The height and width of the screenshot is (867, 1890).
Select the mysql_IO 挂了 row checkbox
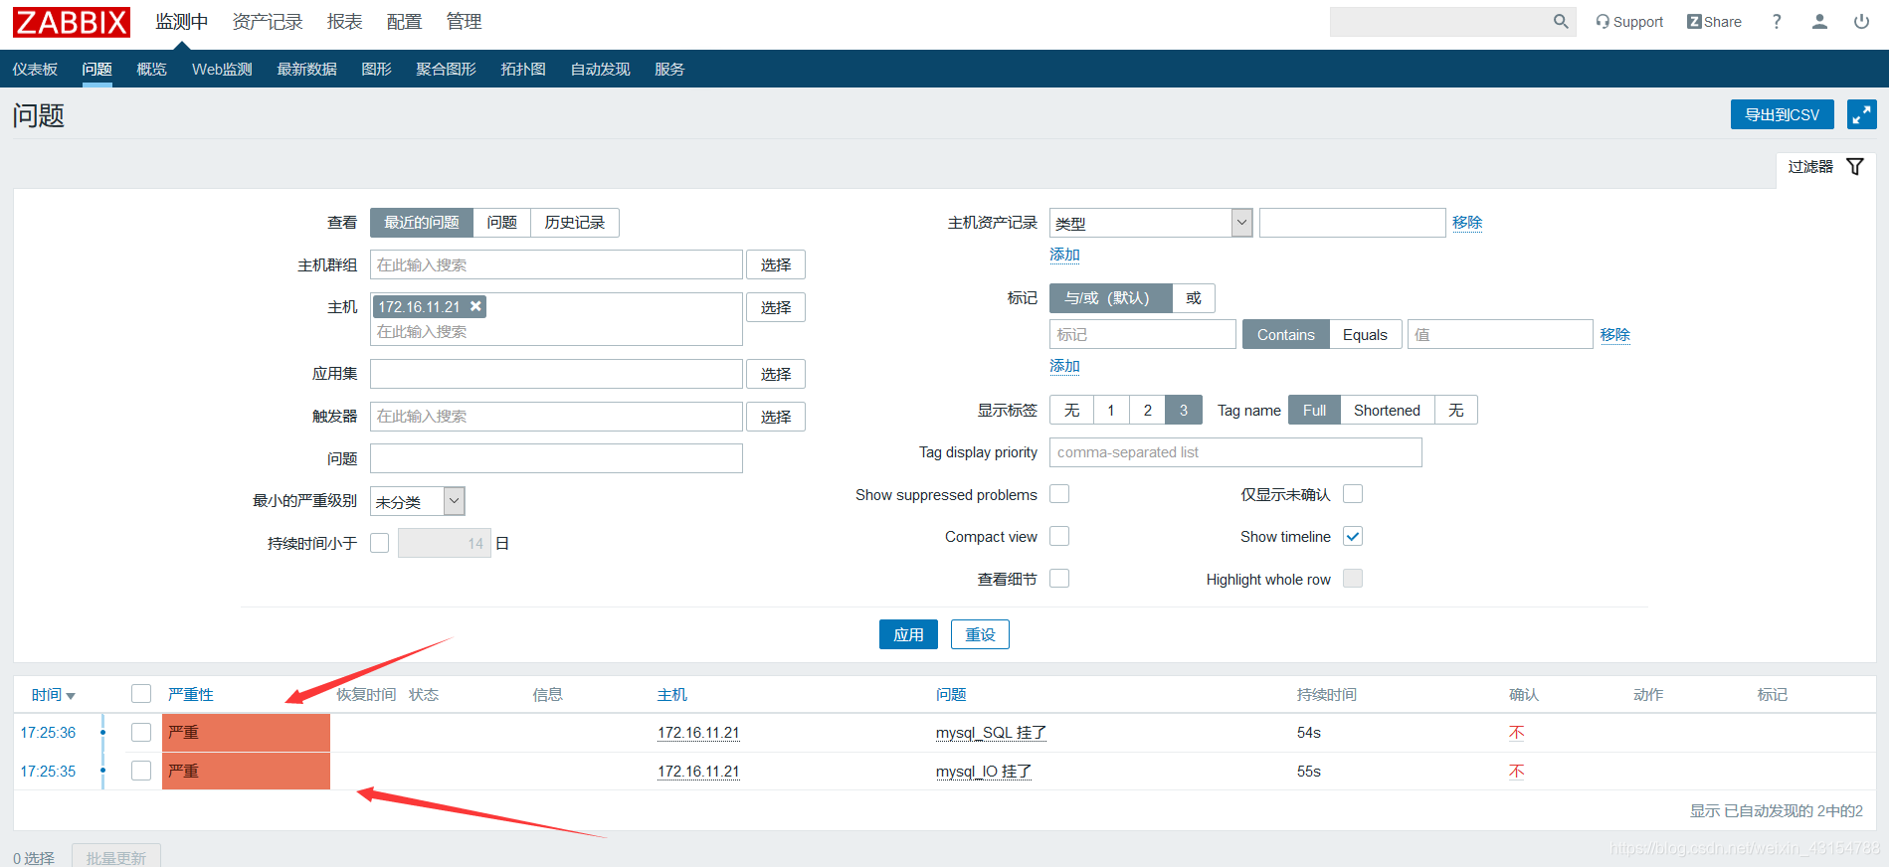click(x=141, y=771)
